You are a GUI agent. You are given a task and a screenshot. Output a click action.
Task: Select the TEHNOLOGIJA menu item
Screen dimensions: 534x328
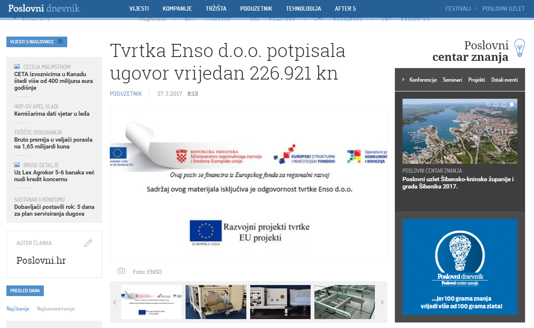pos(303,9)
